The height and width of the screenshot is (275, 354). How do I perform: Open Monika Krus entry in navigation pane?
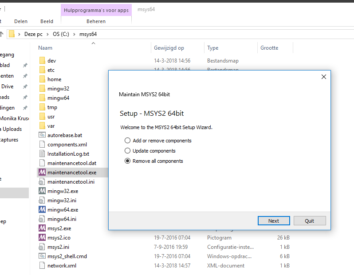pyautogui.click(x=15, y=118)
